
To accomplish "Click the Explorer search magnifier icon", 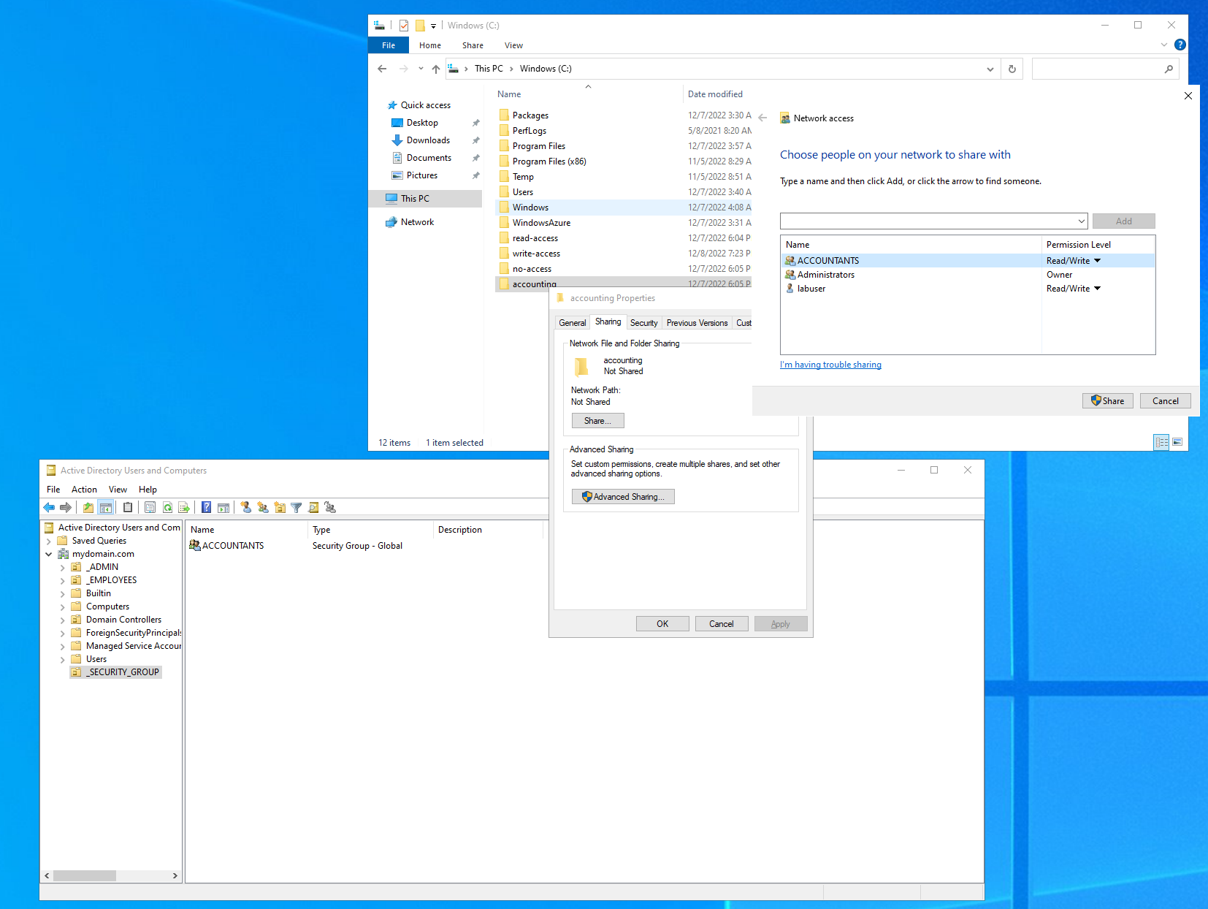I will coord(1169,69).
